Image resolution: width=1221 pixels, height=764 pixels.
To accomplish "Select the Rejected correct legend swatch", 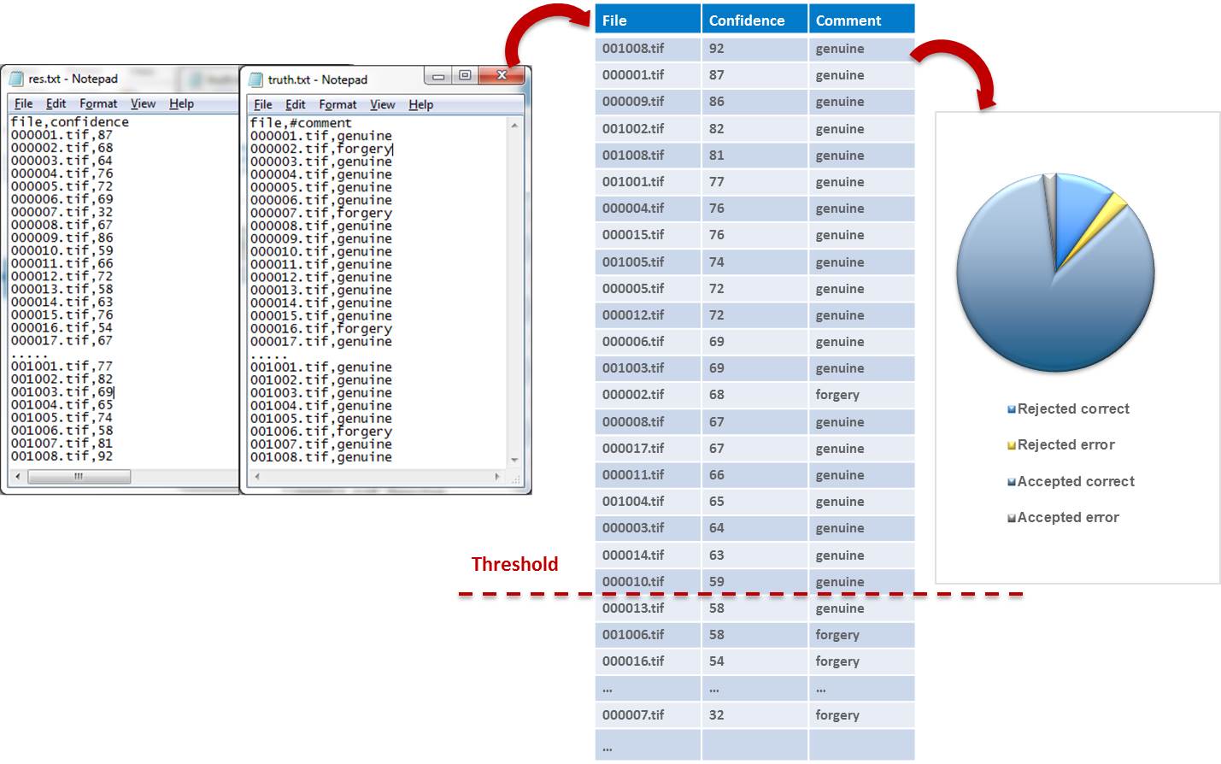I will (x=1012, y=409).
